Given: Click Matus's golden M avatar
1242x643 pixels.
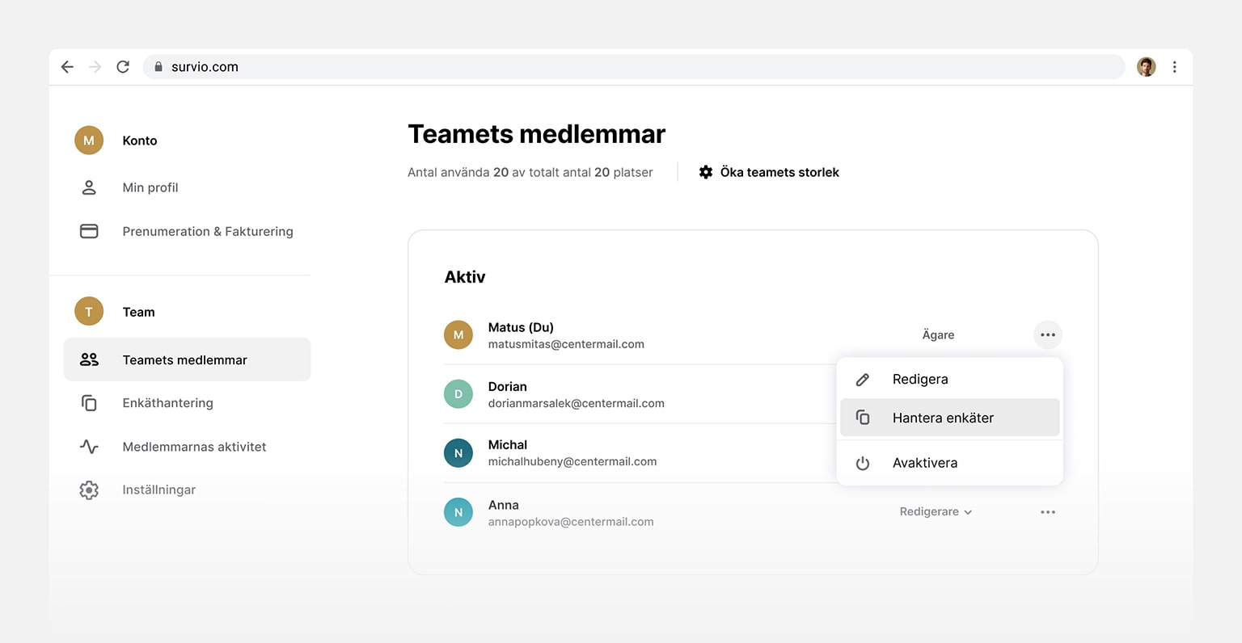Looking at the screenshot, I should pos(458,334).
